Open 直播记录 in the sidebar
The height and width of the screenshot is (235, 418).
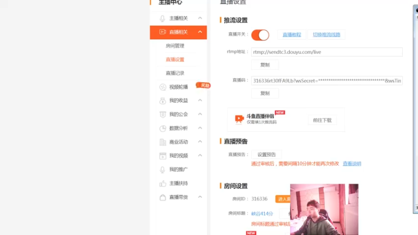175,73
